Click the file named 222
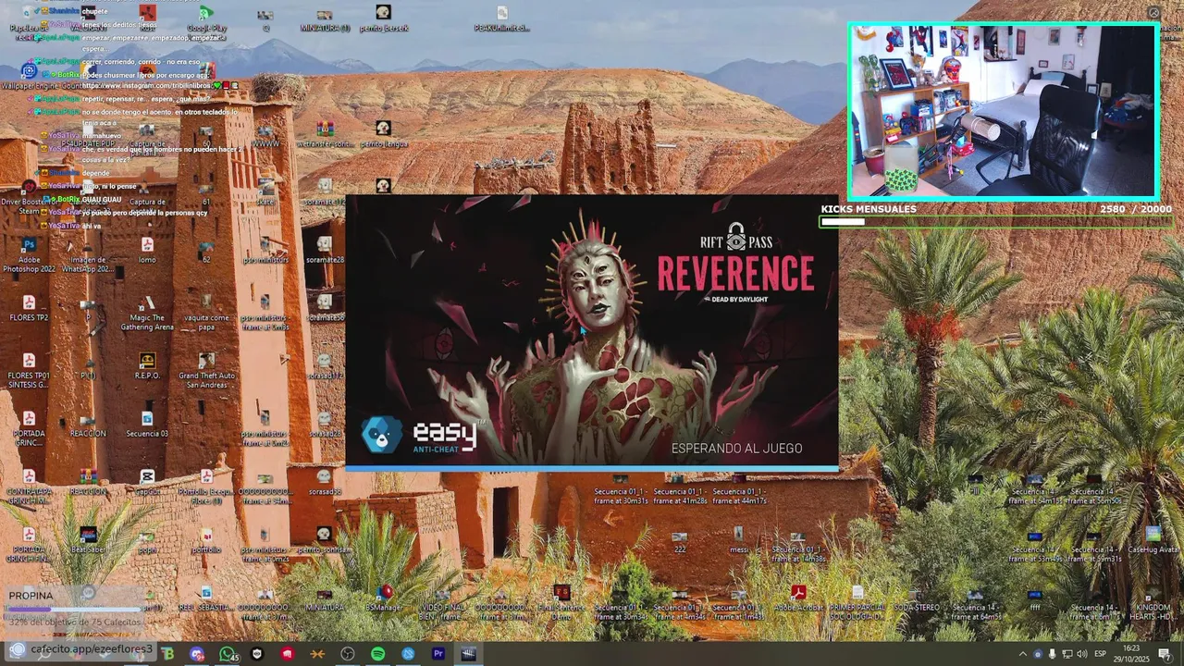This screenshot has height=666, width=1184. click(x=680, y=540)
